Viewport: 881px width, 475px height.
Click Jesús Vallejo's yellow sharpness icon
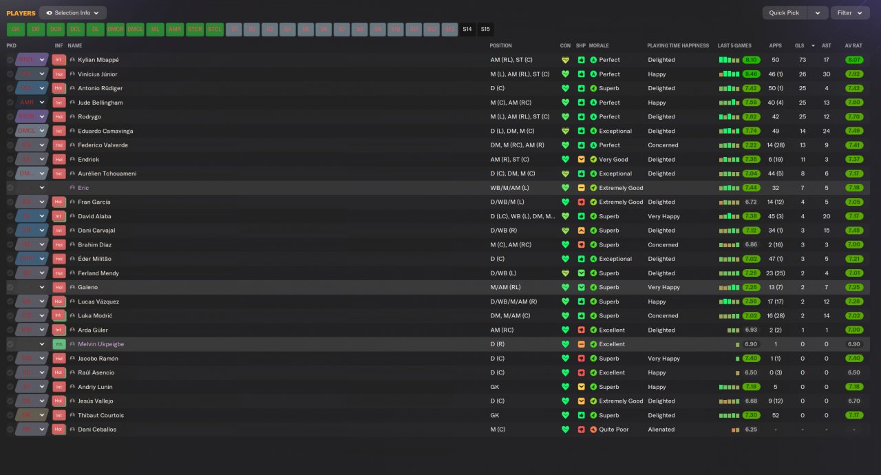581,401
